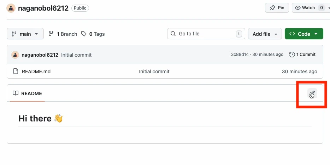Focus the Go to file search field
330x165 pixels.
pyautogui.click(x=206, y=34)
